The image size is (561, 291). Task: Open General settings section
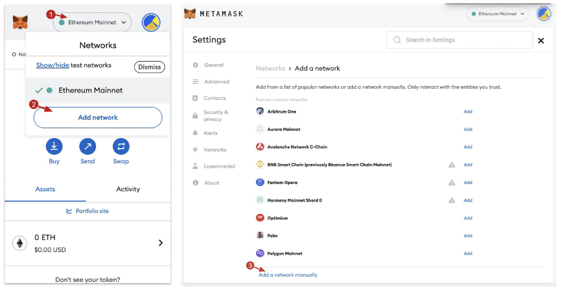pyautogui.click(x=214, y=65)
